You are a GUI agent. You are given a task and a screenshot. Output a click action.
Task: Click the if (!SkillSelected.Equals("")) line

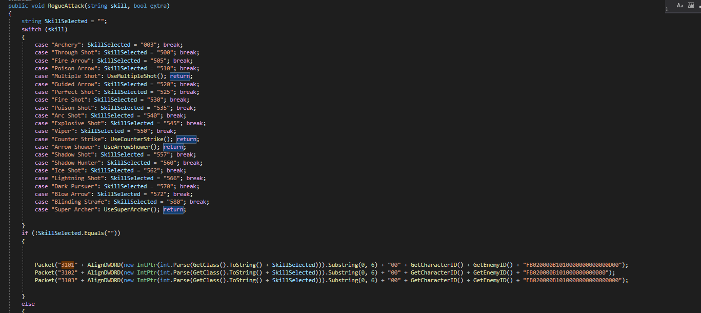click(71, 233)
